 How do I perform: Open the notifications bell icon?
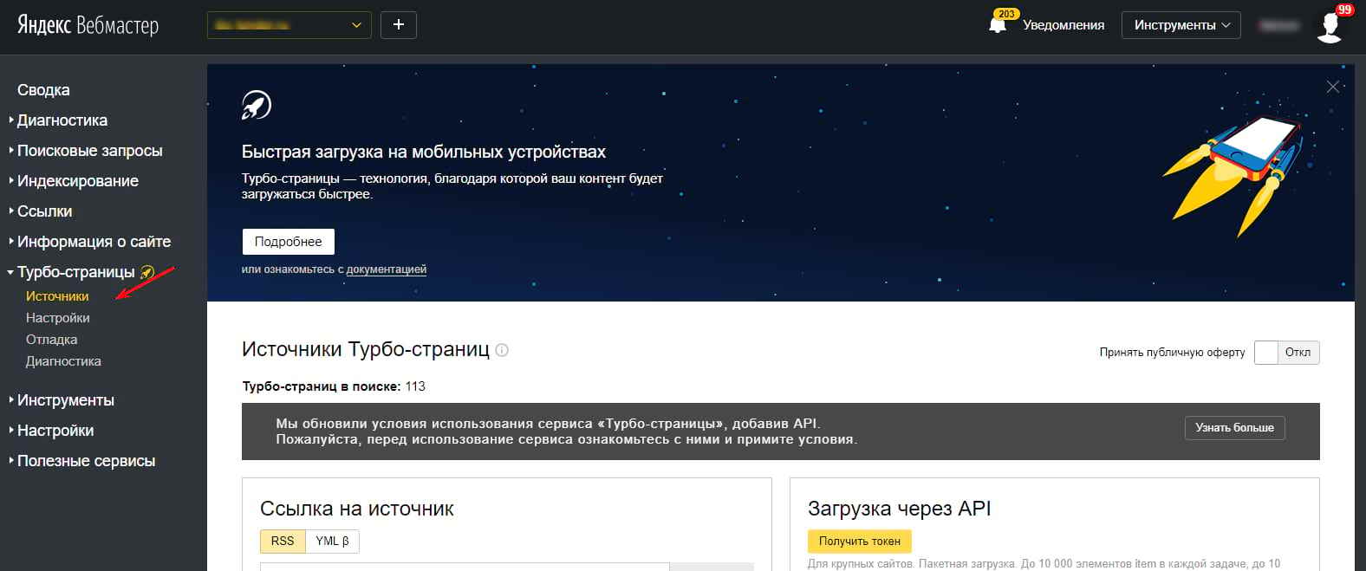[998, 24]
